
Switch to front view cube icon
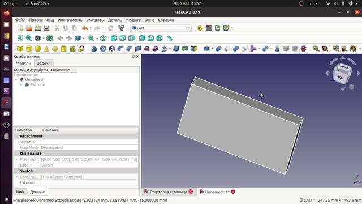click(x=114, y=38)
